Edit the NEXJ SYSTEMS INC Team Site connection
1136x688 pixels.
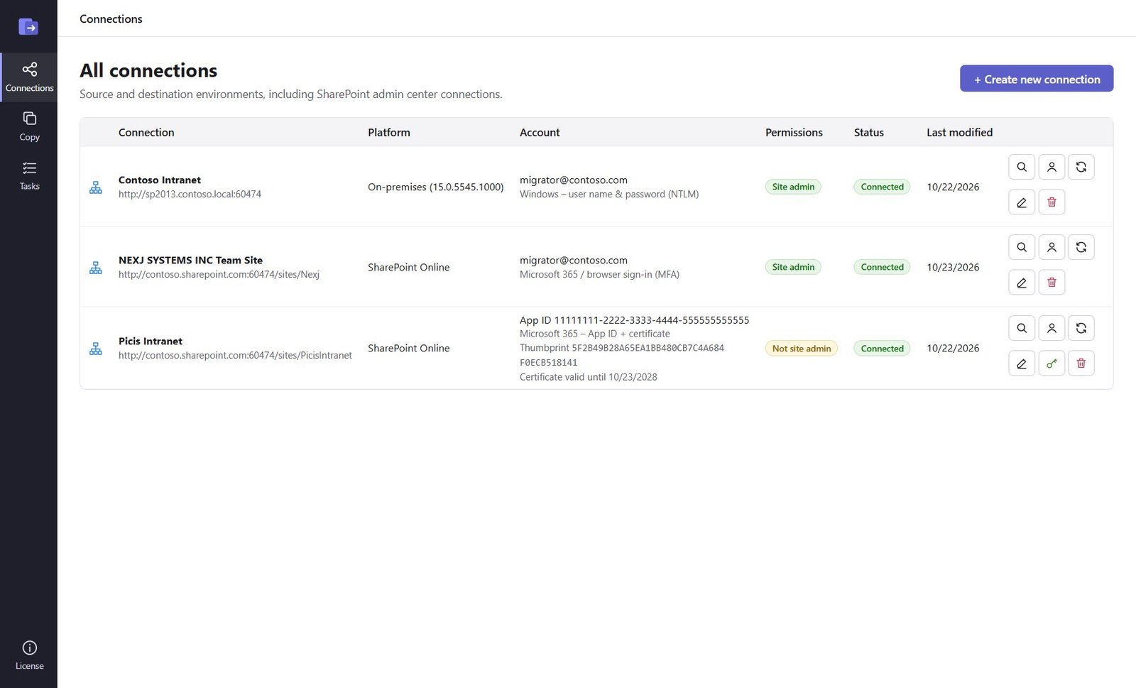[1022, 283]
